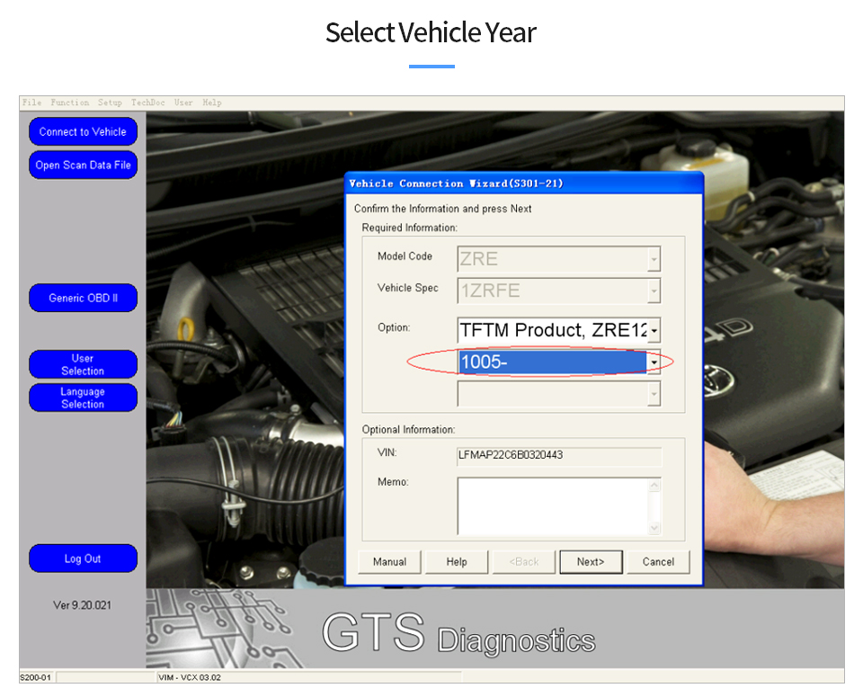Open the TFTM Product option dropdown
Image resolution: width=863 pixels, height=697 pixels.
click(x=654, y=330)
